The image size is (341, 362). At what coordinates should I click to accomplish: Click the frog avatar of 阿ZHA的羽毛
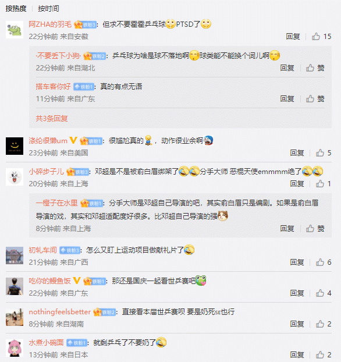pos(15,30)
